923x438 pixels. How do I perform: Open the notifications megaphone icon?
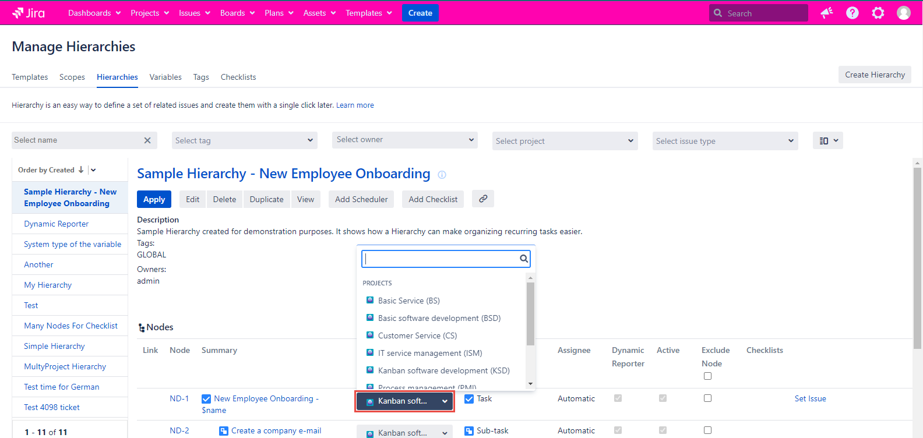coord(826,13)
